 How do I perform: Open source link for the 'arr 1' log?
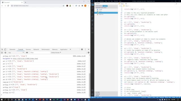[81, 61]
